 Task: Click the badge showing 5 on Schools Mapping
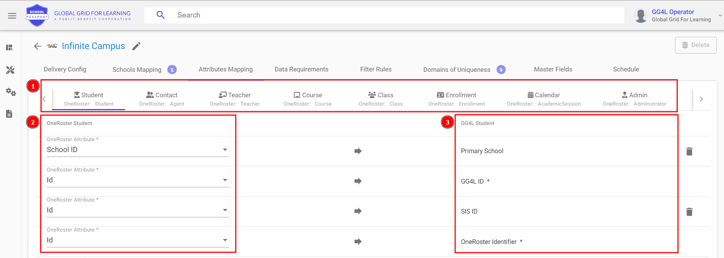[x=172, y=70]
